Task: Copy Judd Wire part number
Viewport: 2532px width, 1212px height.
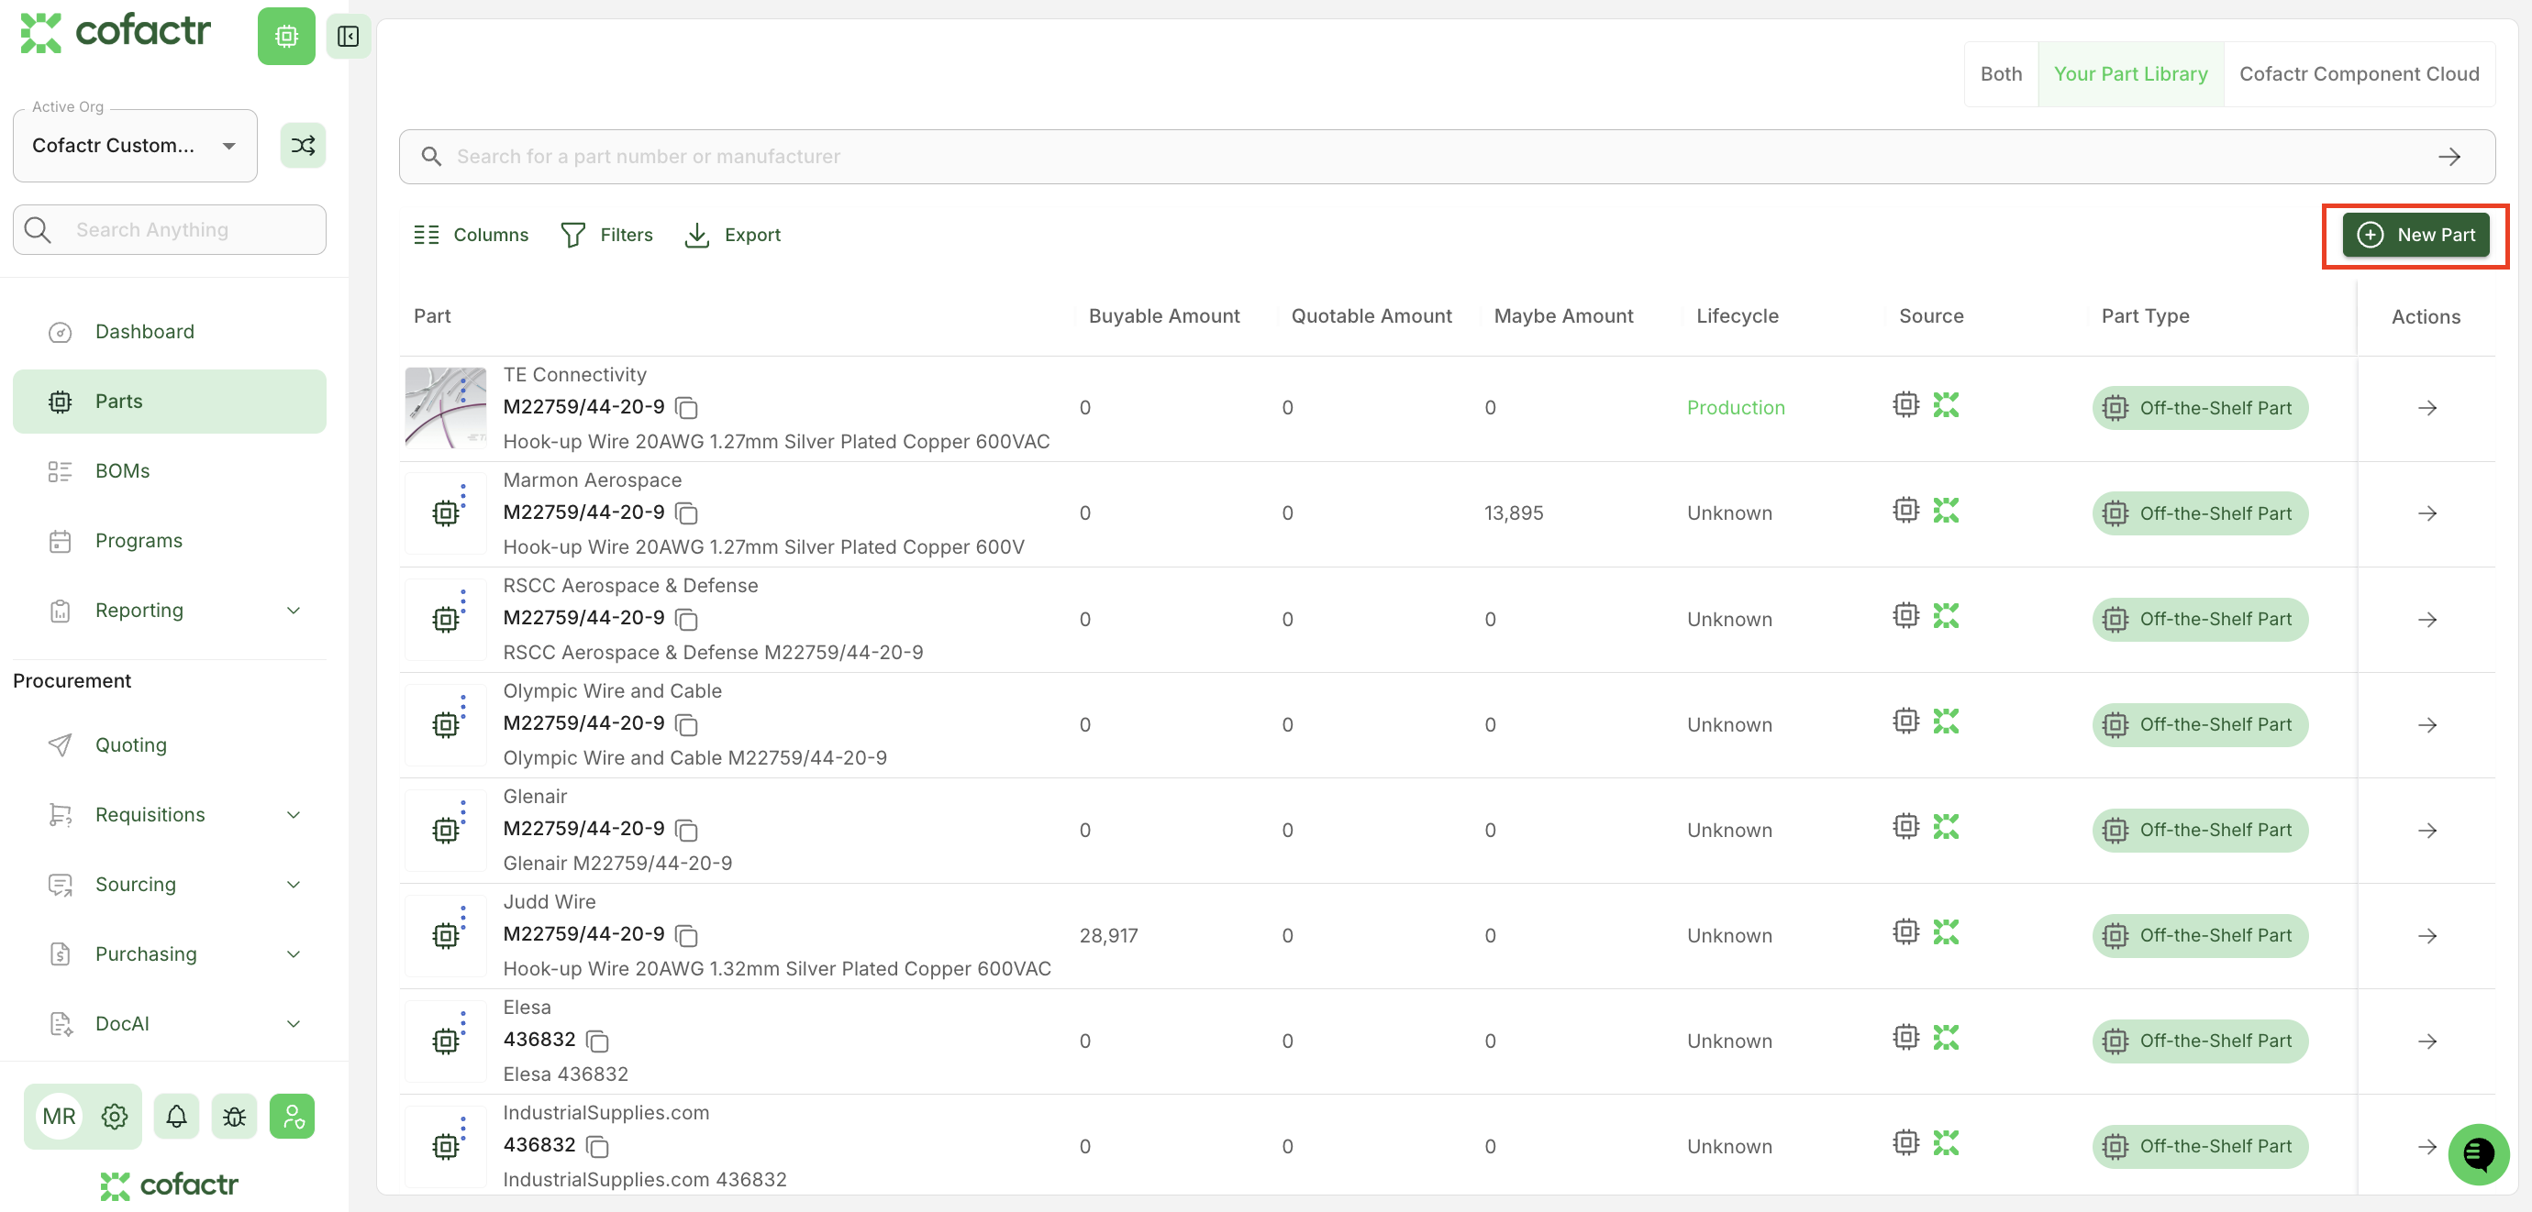Action: [687, 935]
